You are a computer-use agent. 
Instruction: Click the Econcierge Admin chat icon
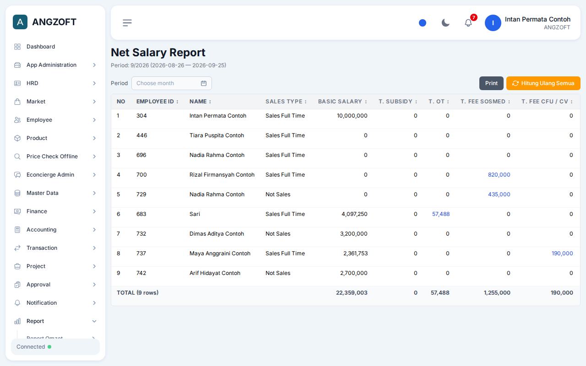click(17, 175)
